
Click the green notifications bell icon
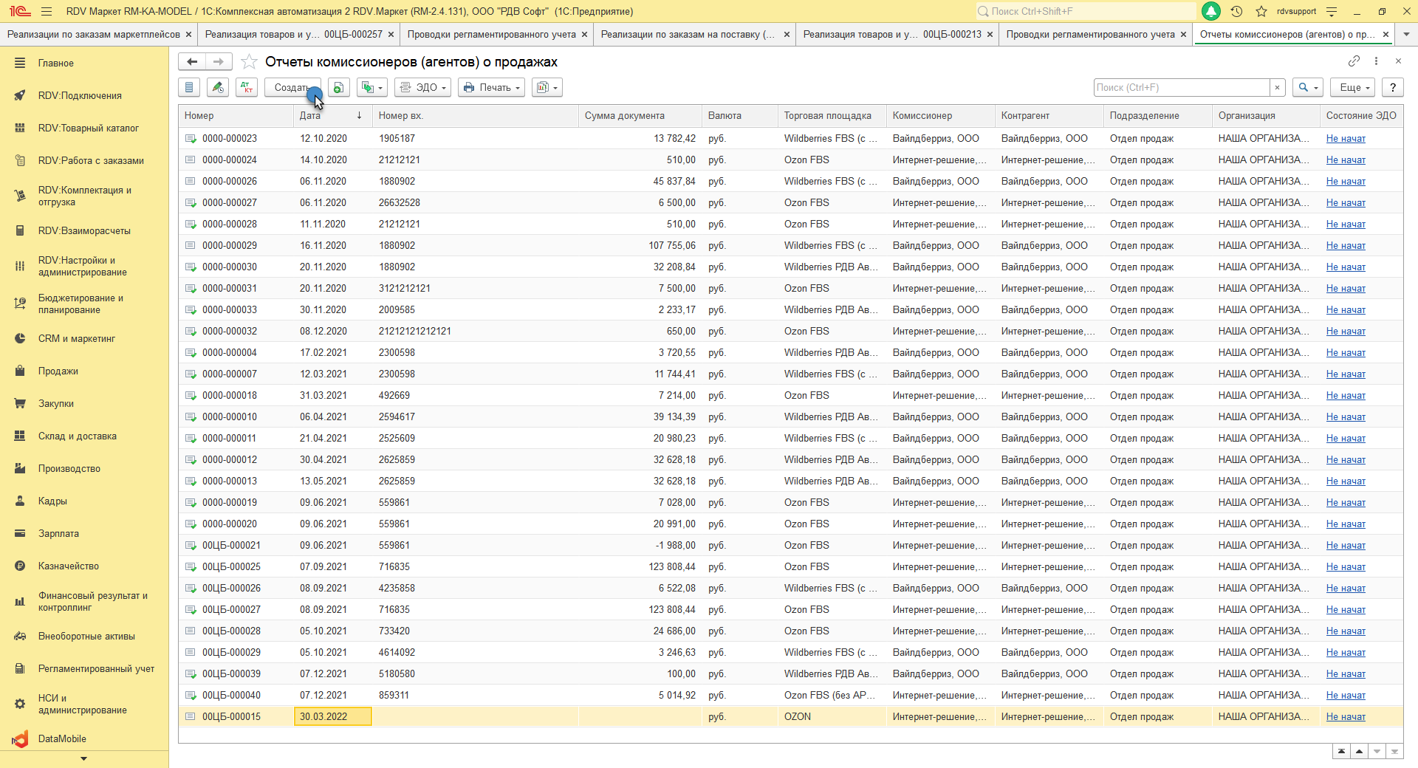(1211, 11)
